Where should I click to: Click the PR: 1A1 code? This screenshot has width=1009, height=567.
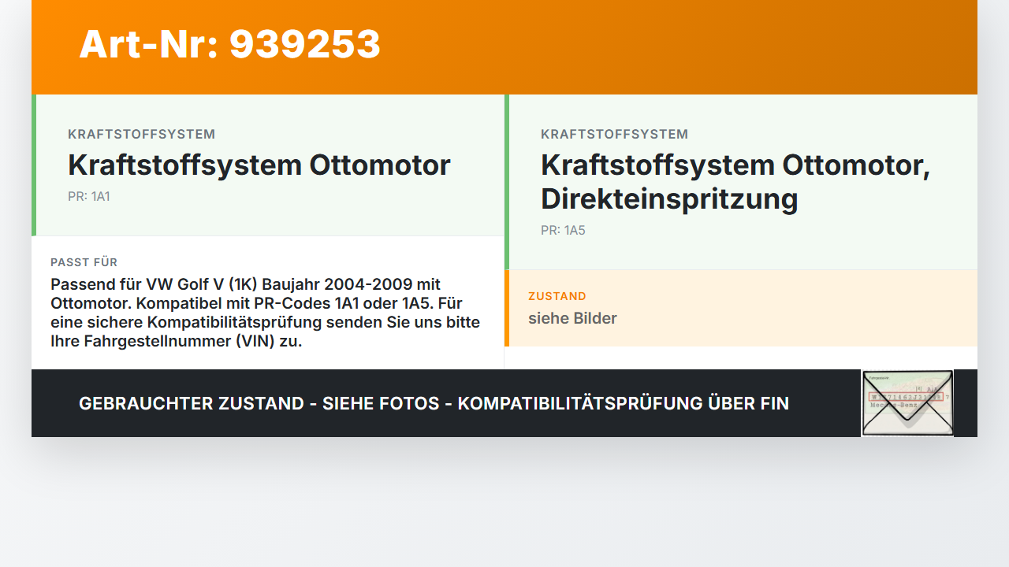(x=89, y=197)
